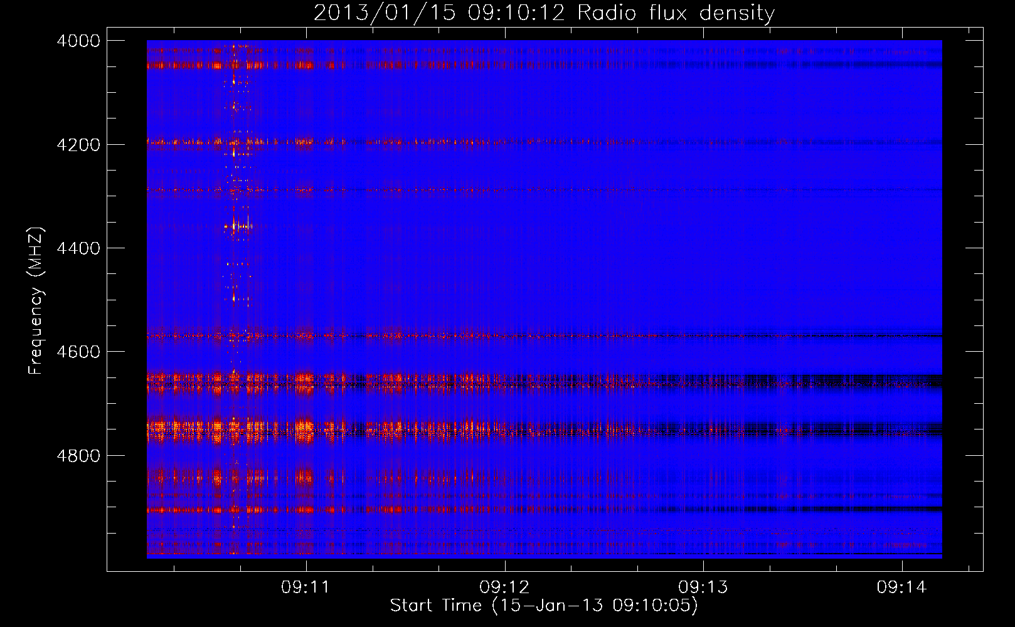Click the 09:14 time tick label

point(901,587)
